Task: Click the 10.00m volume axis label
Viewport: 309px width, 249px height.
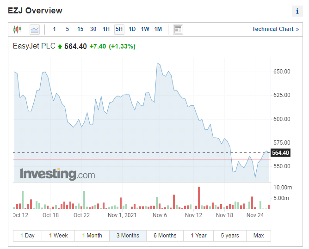Action: pos(283,188)
